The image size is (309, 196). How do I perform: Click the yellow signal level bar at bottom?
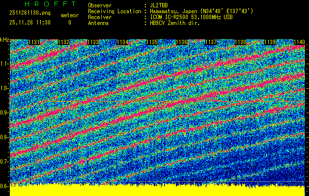coord(154,191)
